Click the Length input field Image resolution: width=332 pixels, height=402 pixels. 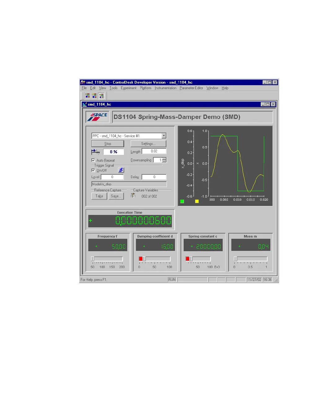154,151
